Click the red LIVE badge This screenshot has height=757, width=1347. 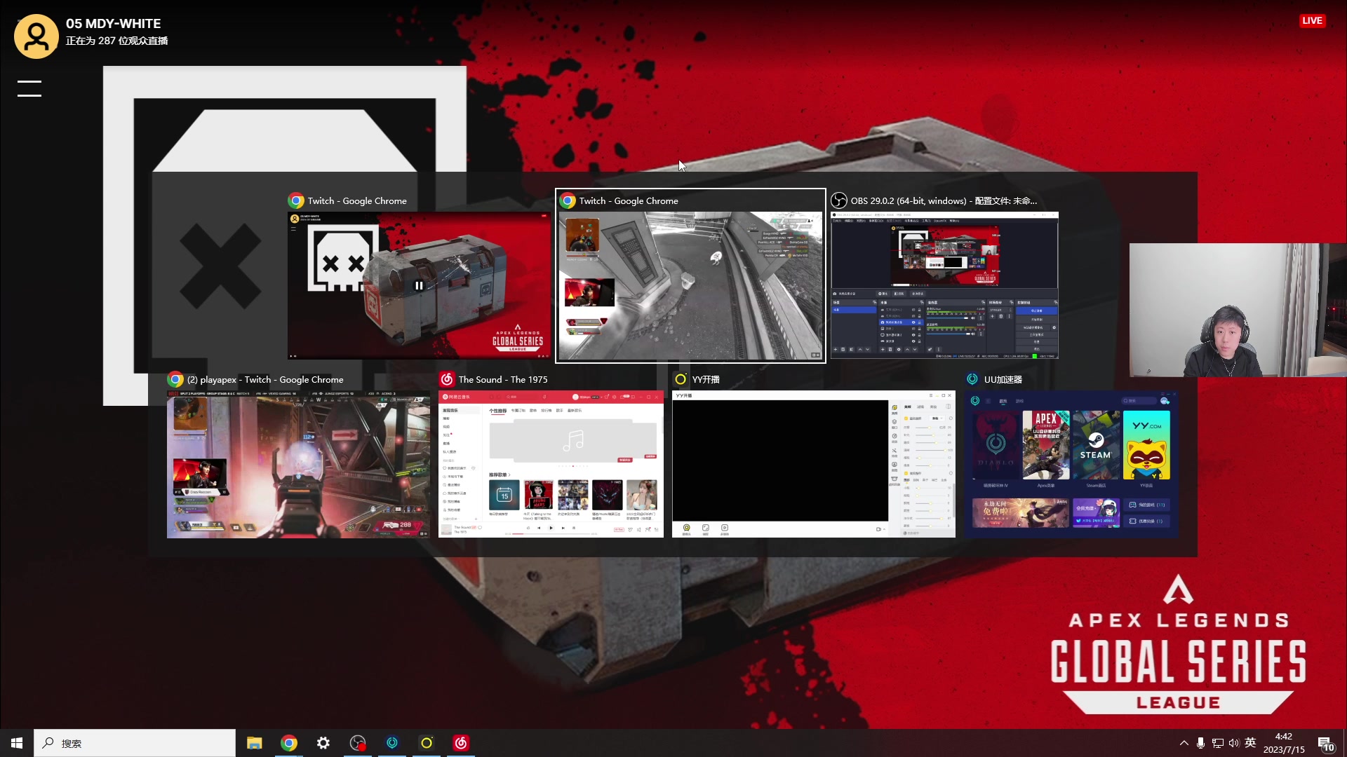[1312, 20]
